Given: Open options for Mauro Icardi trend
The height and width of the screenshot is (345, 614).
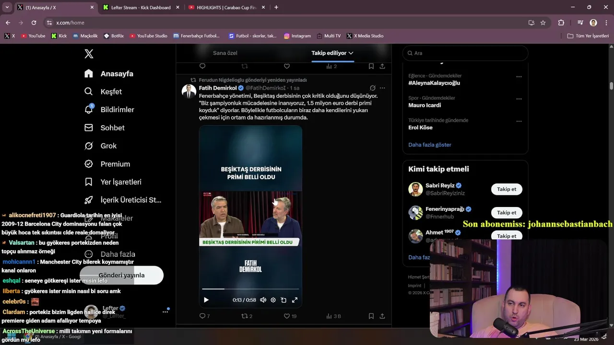Looking at the screenshot, I should click(x=519, y=99).
